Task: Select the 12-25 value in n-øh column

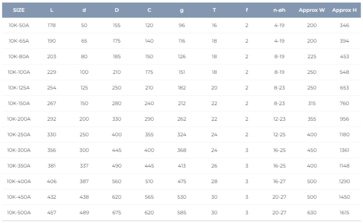Action: point(279,135)
